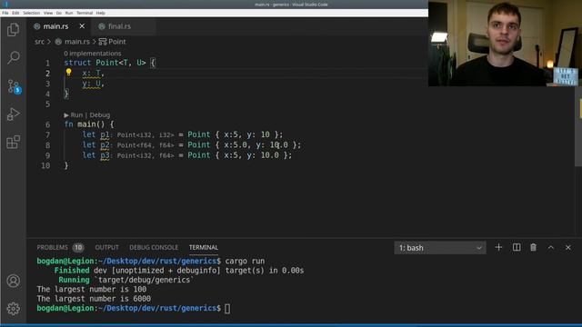The image size is (582, 327).
Task: Open the Problems panel tab
Action: tap(53, 247)
